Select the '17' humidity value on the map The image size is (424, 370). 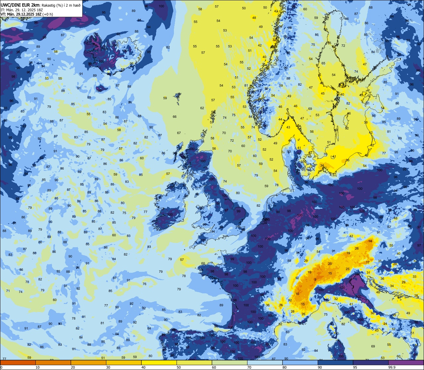point(368,262)
